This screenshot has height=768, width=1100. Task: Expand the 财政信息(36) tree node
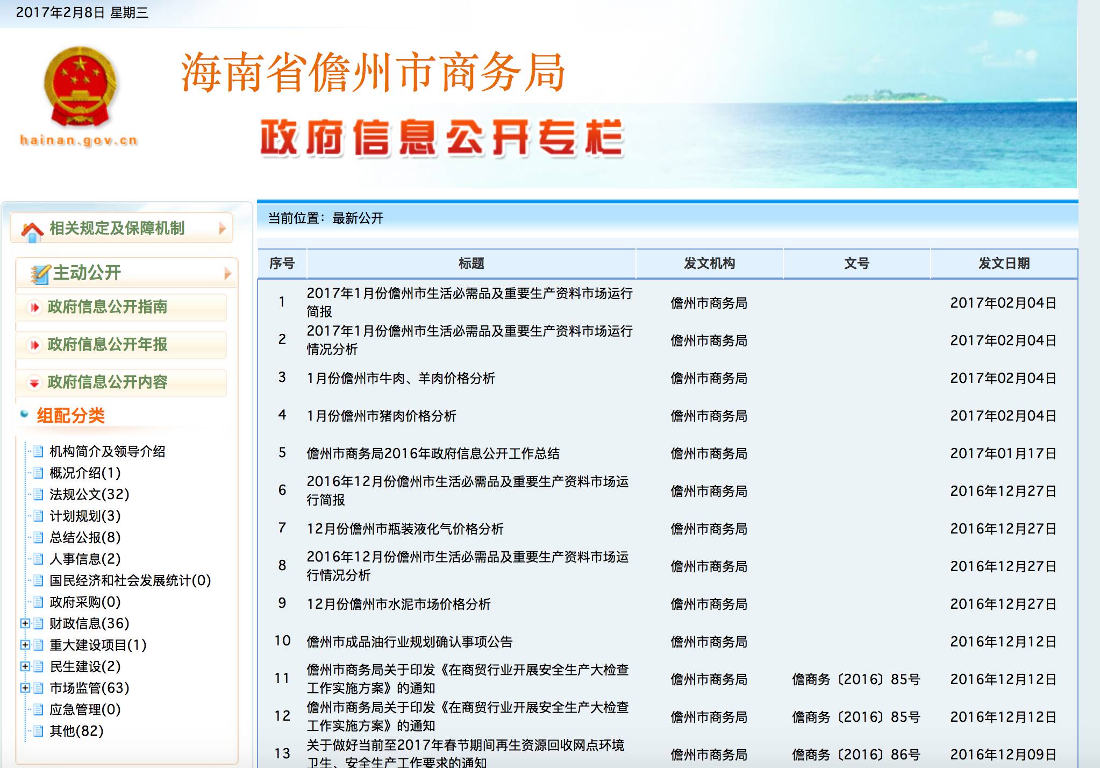point(25,623)
